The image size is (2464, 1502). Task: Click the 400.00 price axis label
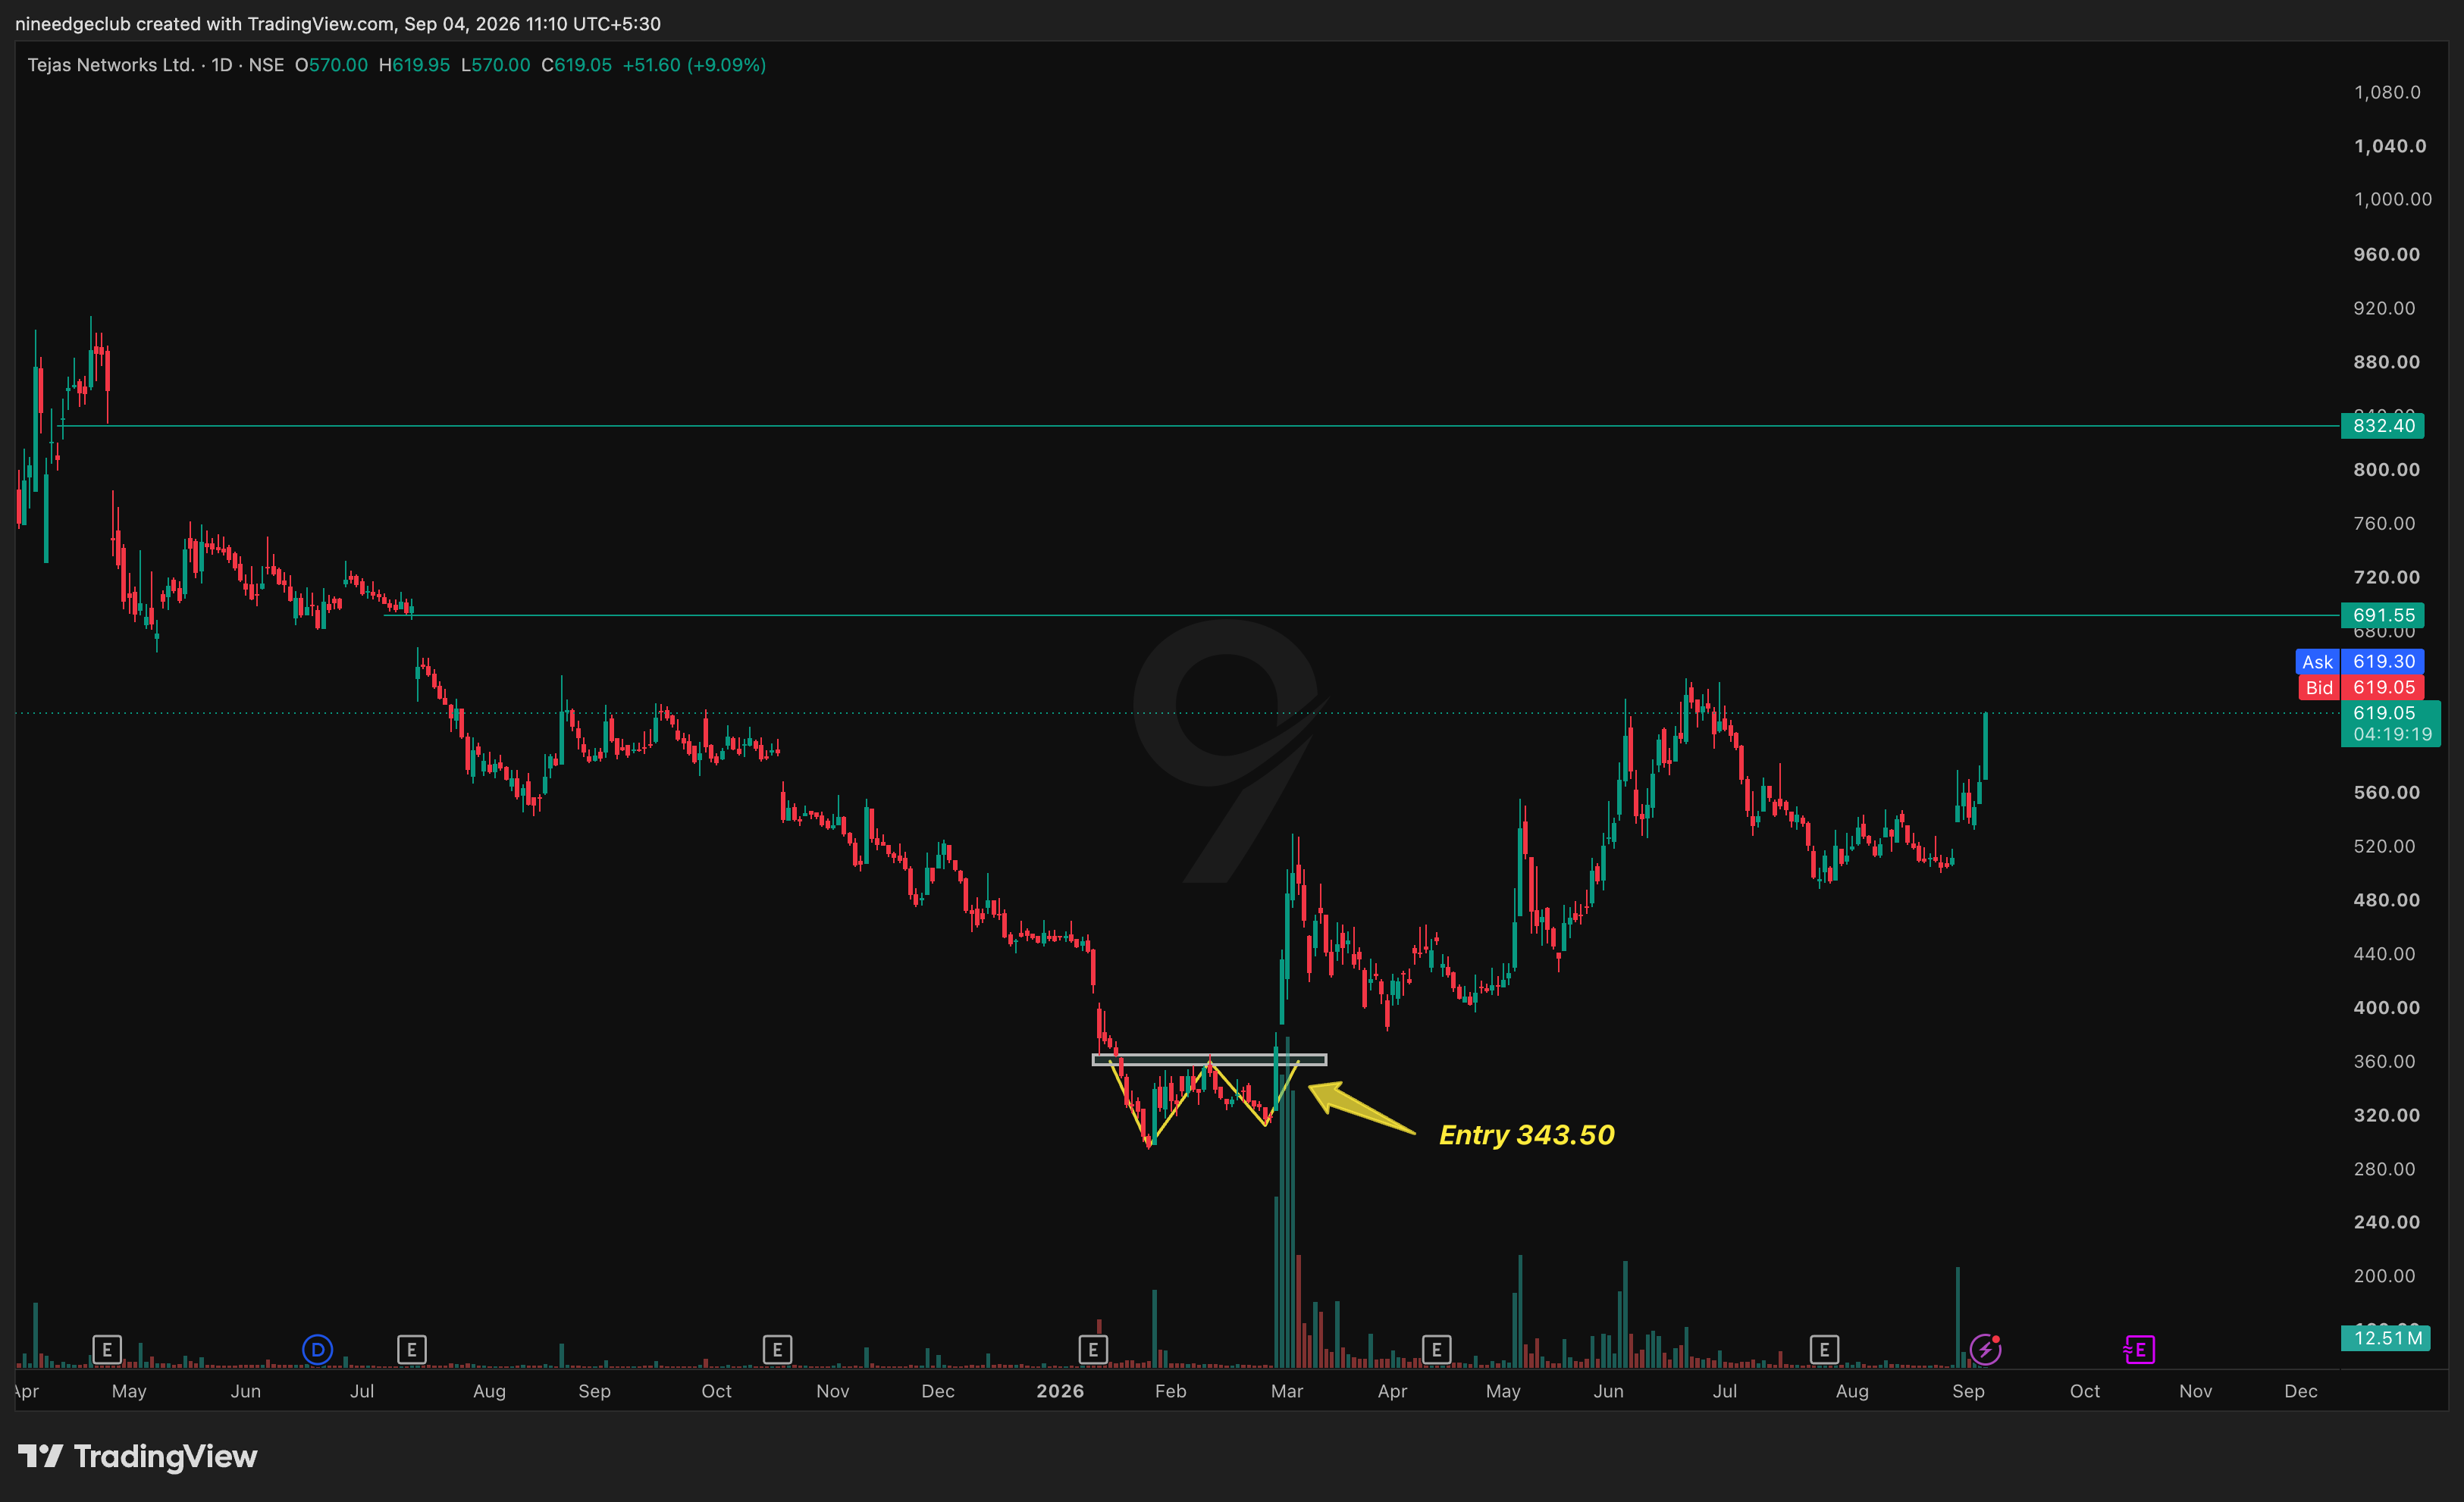pyautogui.click(x=2386, y=1007)
